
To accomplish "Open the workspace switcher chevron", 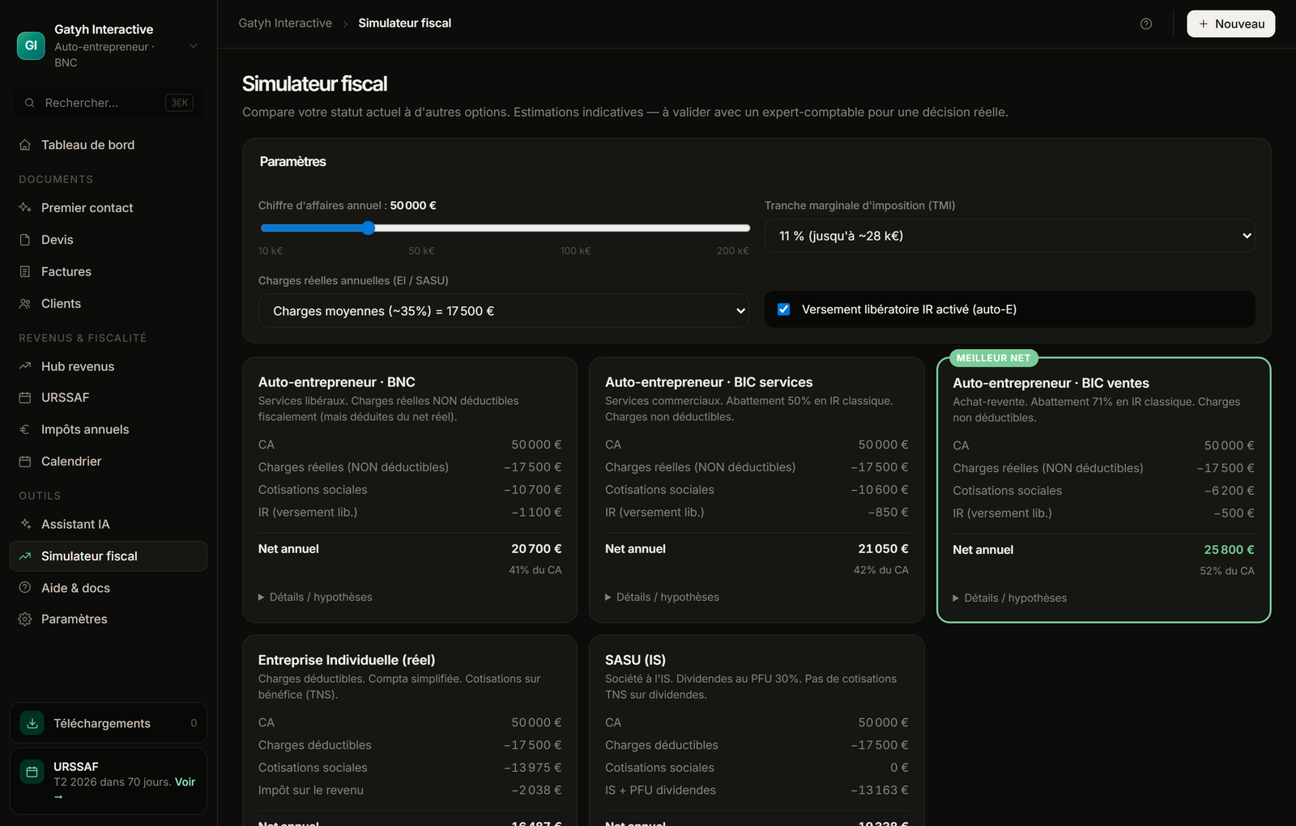I will 194,46.
